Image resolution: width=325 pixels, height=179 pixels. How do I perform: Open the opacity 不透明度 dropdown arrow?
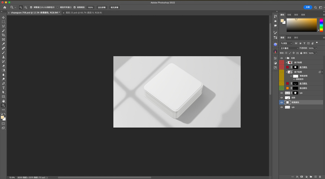click(316, 48)
